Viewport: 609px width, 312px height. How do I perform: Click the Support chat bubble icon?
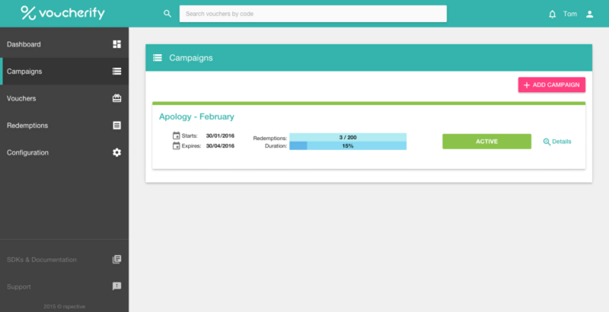(117, 286)
